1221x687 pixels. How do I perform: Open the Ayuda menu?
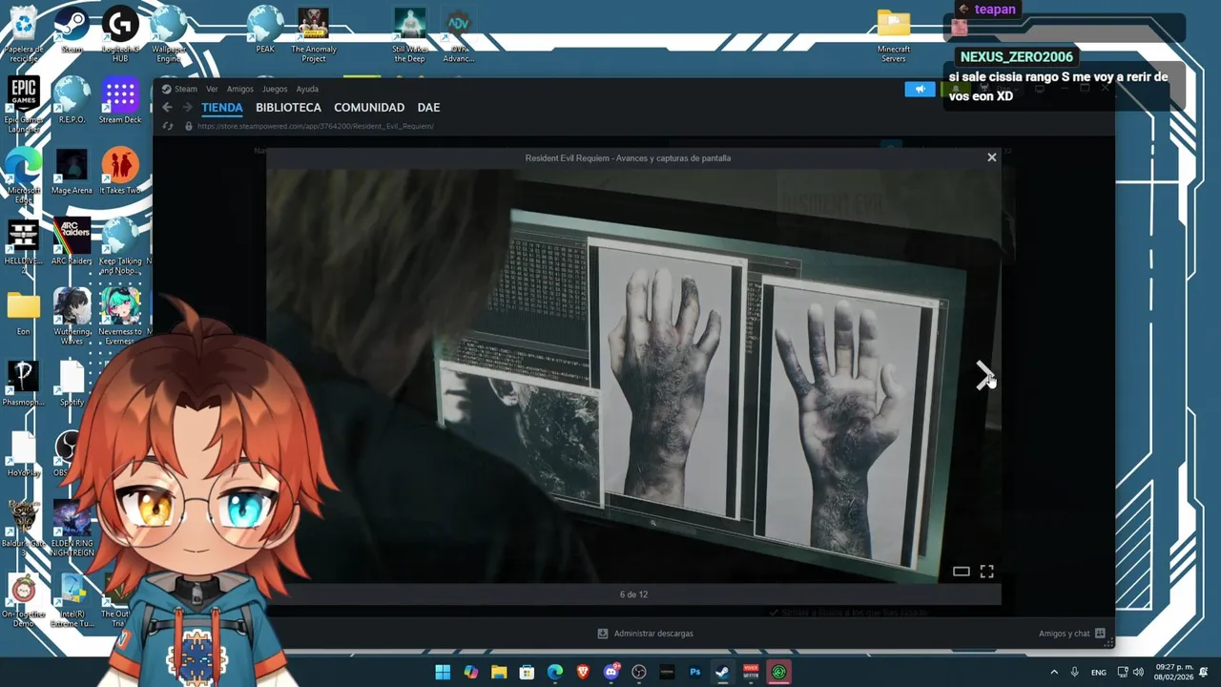click(307, 89)
